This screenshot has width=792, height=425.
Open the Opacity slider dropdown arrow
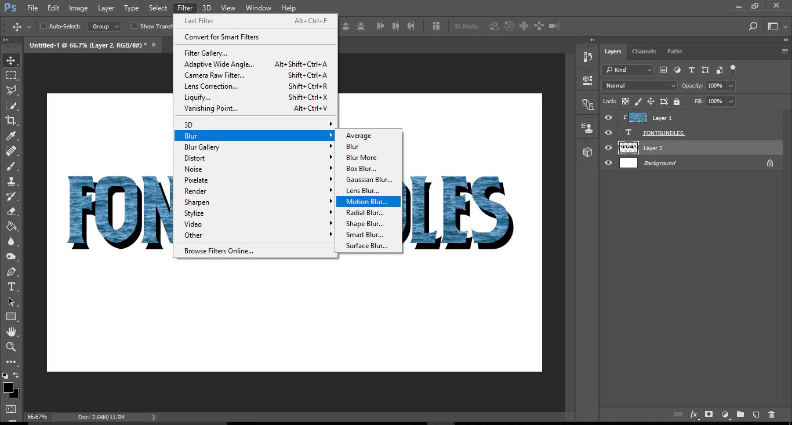click(x=731, y=85)
